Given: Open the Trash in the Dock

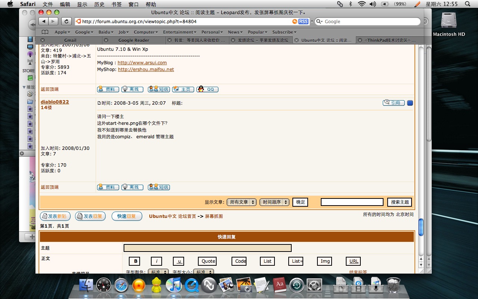Looking at the screenshot, I should (x=394, y=286).
